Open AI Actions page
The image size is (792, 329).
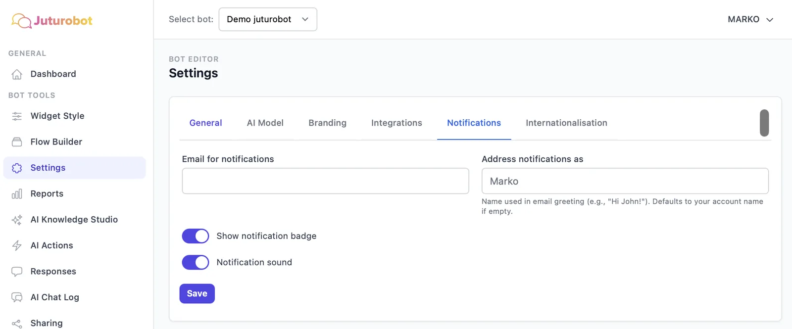tap(74, 245)
